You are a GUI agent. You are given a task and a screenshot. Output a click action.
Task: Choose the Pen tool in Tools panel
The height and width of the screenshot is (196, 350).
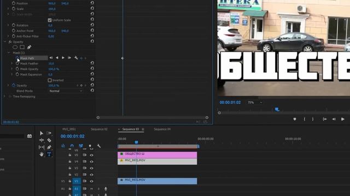pyautogui.click(x=49, y=147)
